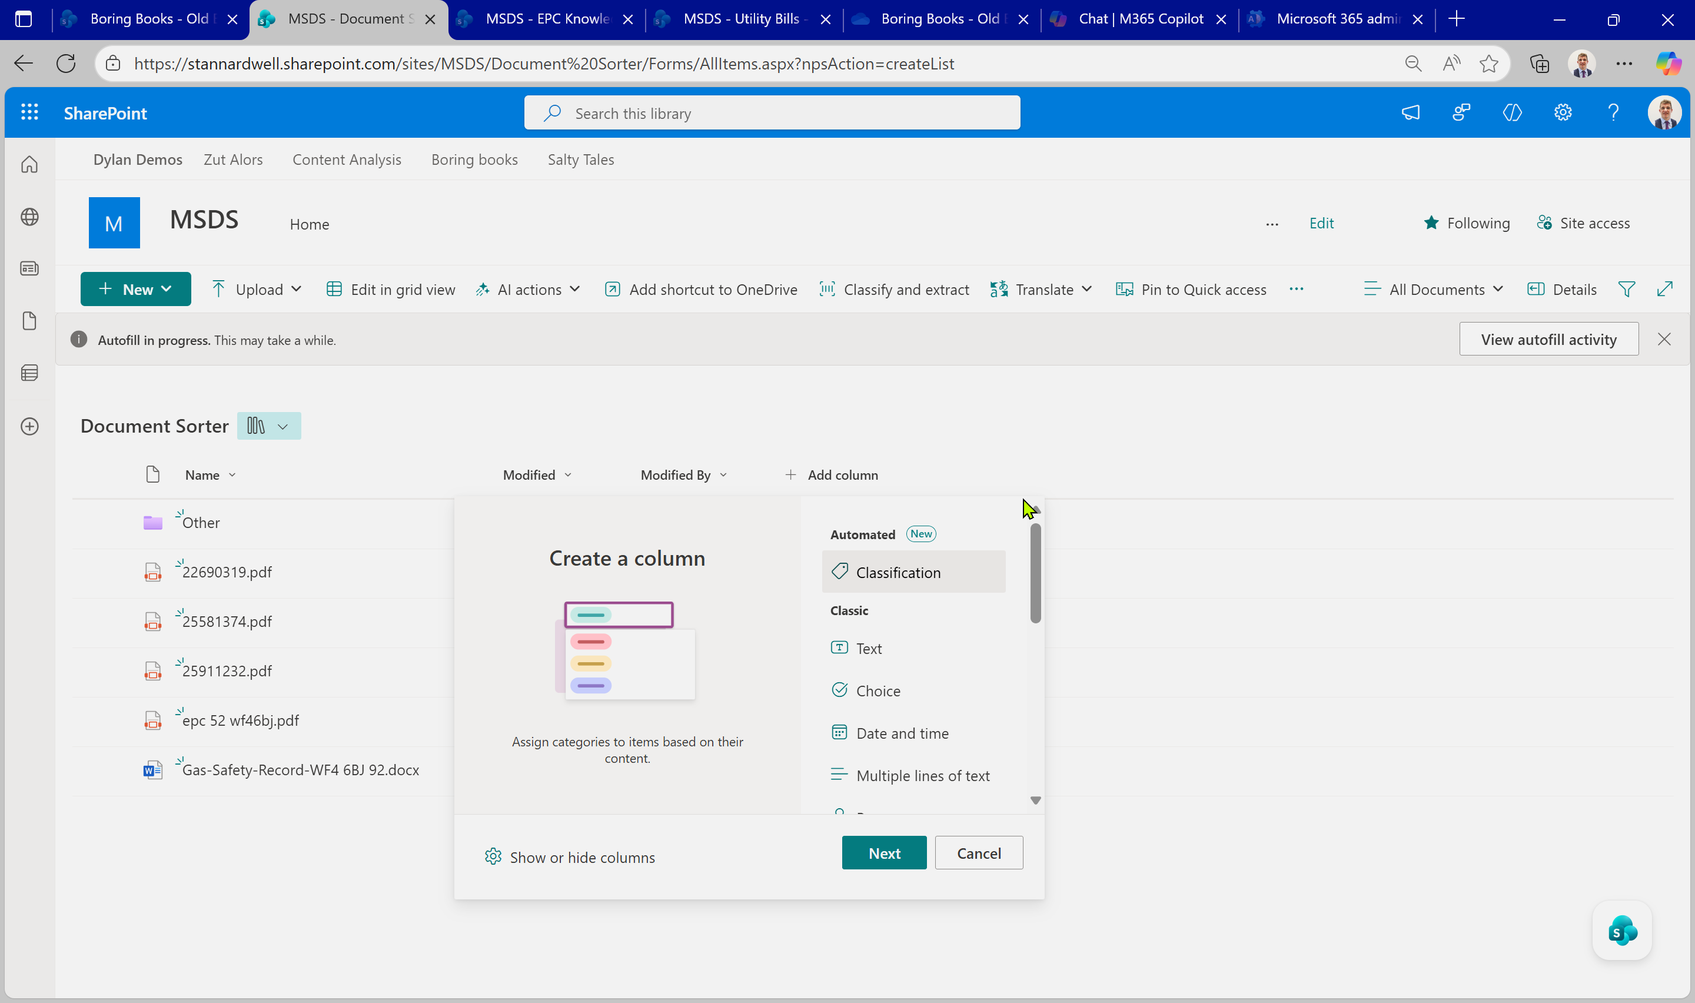Open the floating SharePoint agent icon

[1621, 931]
